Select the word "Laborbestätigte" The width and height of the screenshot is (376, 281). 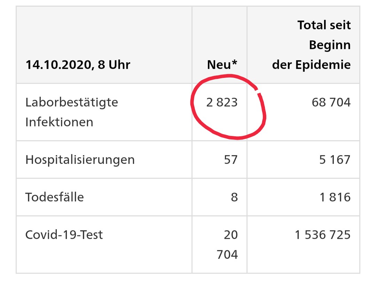click(72, 102)
